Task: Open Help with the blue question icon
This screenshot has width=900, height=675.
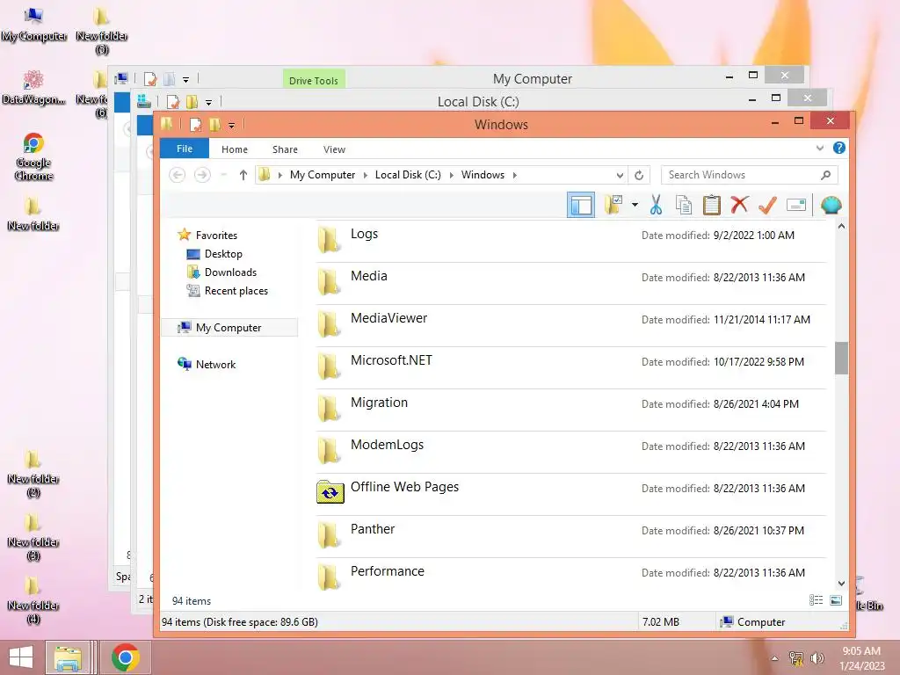Action: [838, 148]
